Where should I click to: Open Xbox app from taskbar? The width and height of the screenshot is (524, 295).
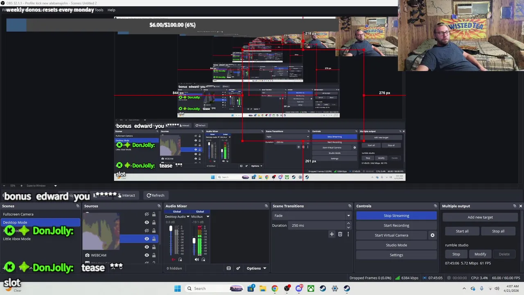click(x=311, y=288)
